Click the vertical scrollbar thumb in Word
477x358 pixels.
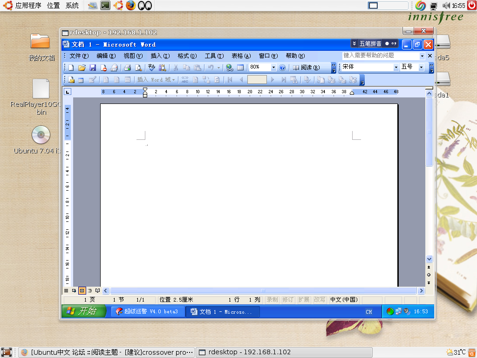coord(429,132)
